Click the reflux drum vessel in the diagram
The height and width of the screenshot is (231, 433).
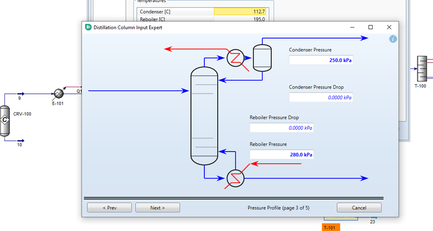tap(262, 58)
